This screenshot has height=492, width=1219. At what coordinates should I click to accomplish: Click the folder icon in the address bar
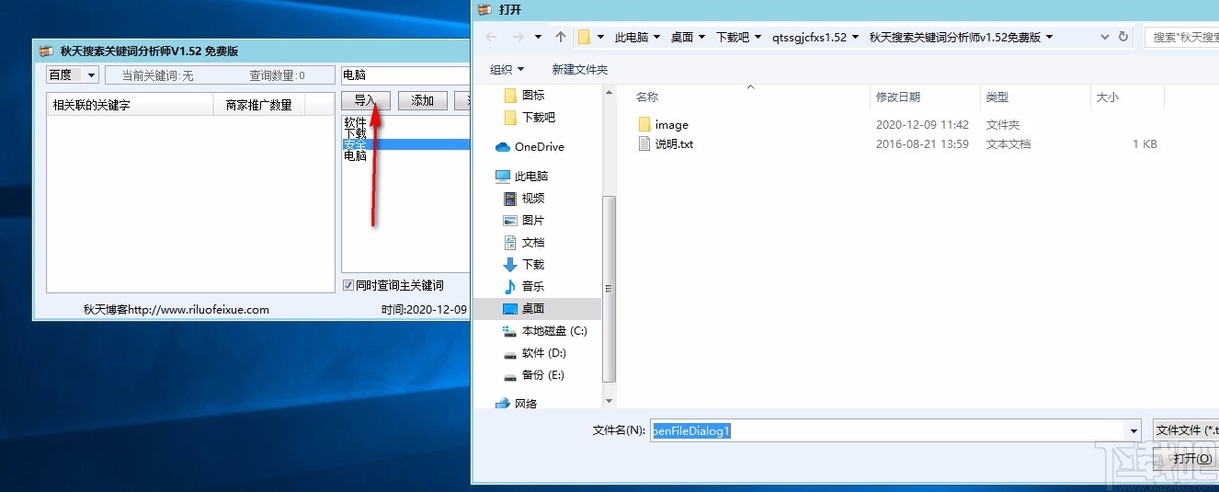(x=584, y=37)
